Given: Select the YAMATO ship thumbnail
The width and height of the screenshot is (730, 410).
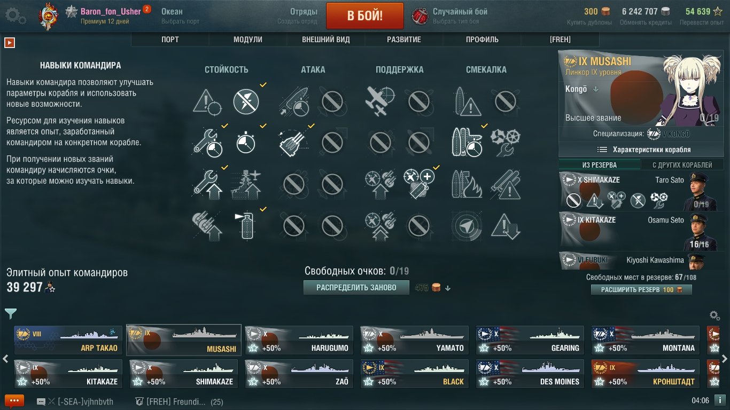Looking at the screenshot, I should [x=414, y=341].
